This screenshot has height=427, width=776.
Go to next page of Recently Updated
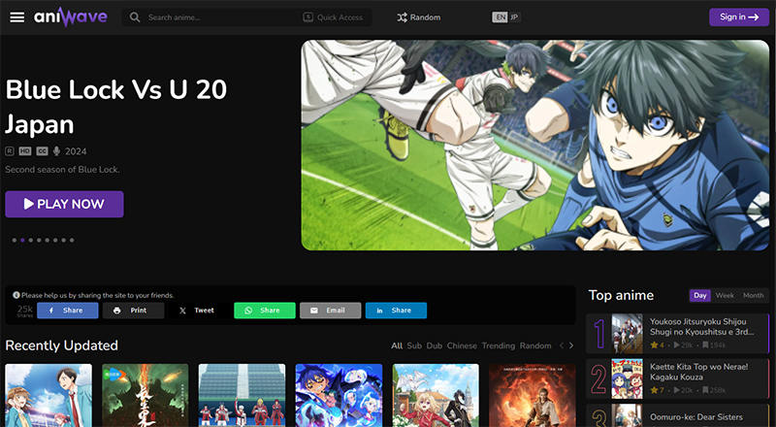(x=571, y=345)
